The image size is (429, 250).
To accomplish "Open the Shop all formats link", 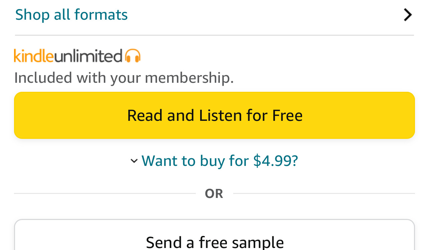I will point(71,15).
